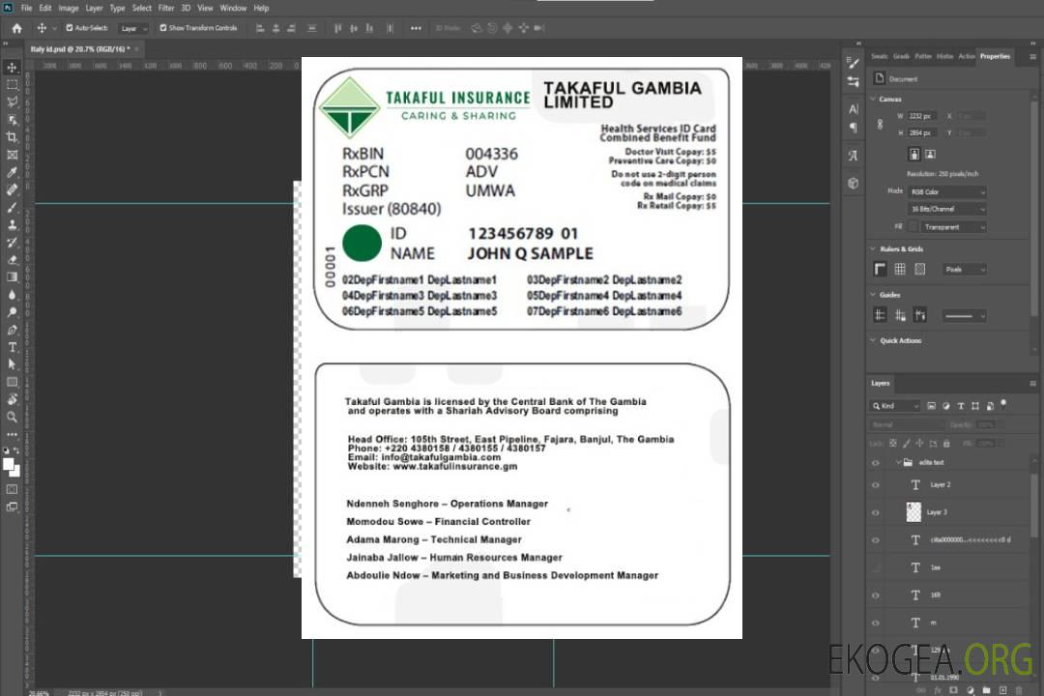
Task: Toggle grid icon in Rulers & Grids
Action: pos(900,269)
